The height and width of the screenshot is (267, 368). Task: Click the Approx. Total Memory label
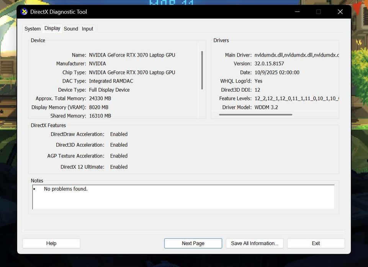(x=61, y=99)
